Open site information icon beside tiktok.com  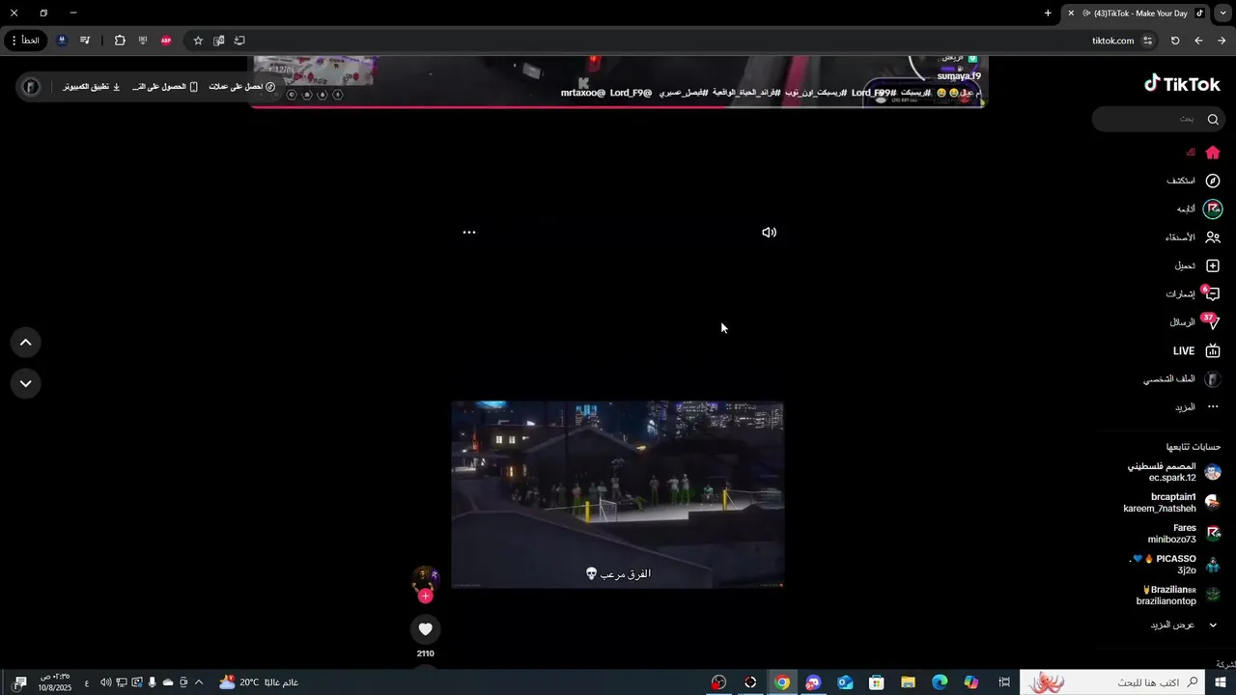pyautogui.click(x=1148, y=41)
